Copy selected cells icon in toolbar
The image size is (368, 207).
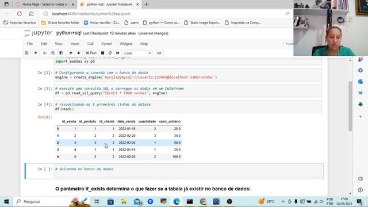(53, 53)
